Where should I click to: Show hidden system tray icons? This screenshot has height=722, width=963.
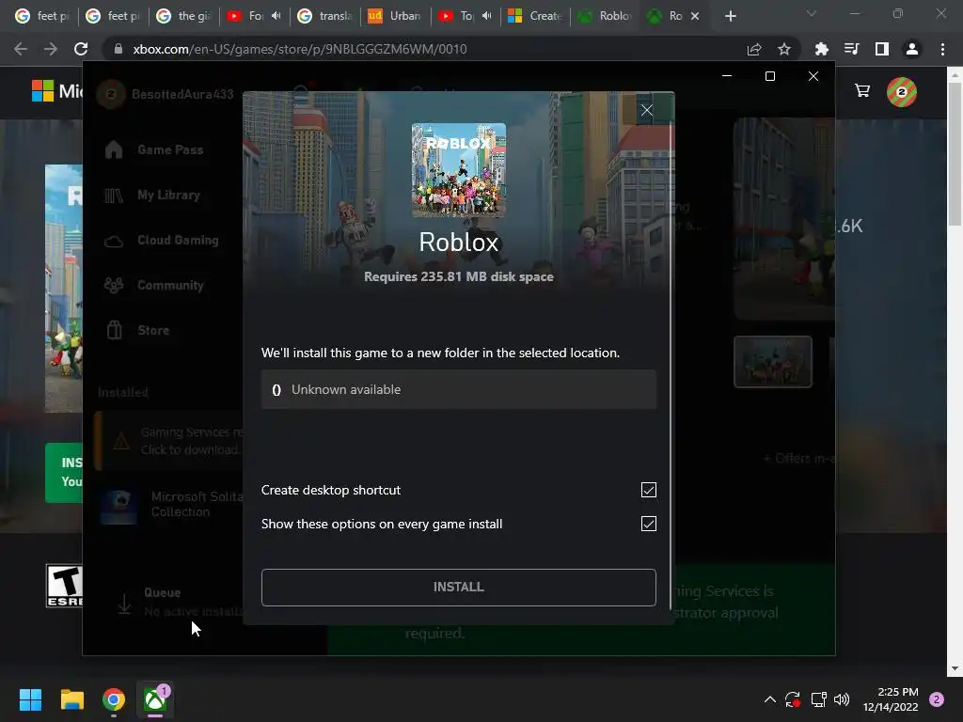tap(769, 699)
